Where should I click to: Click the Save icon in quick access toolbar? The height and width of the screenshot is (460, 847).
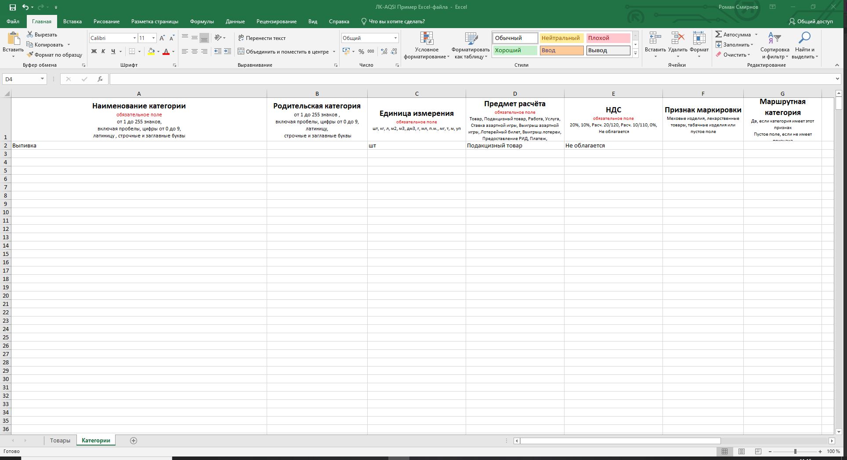coord(12,7)
